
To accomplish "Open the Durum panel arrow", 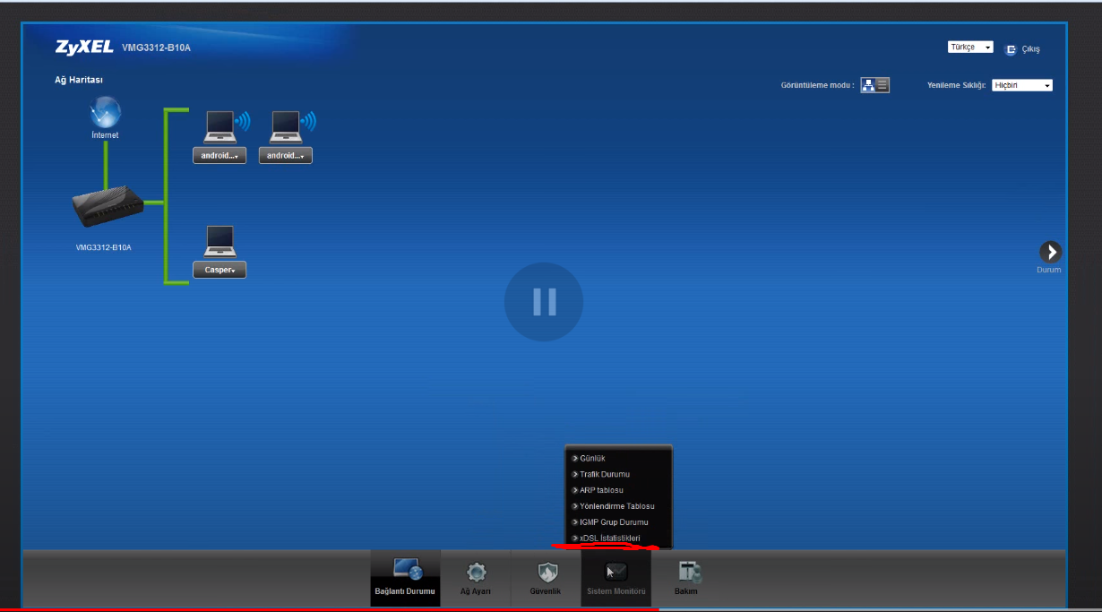I will coord(1050,252).
